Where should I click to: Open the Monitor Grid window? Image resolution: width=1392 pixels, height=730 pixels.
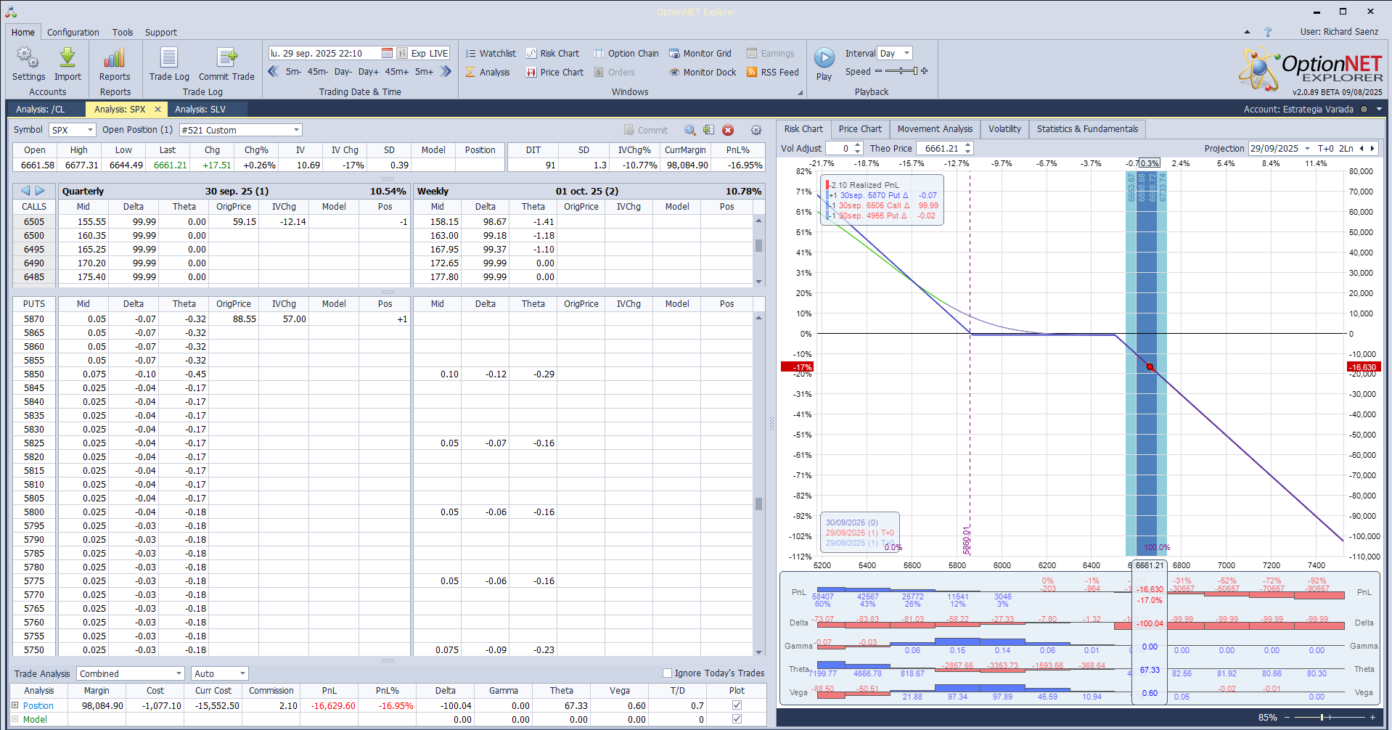point(700,53)
